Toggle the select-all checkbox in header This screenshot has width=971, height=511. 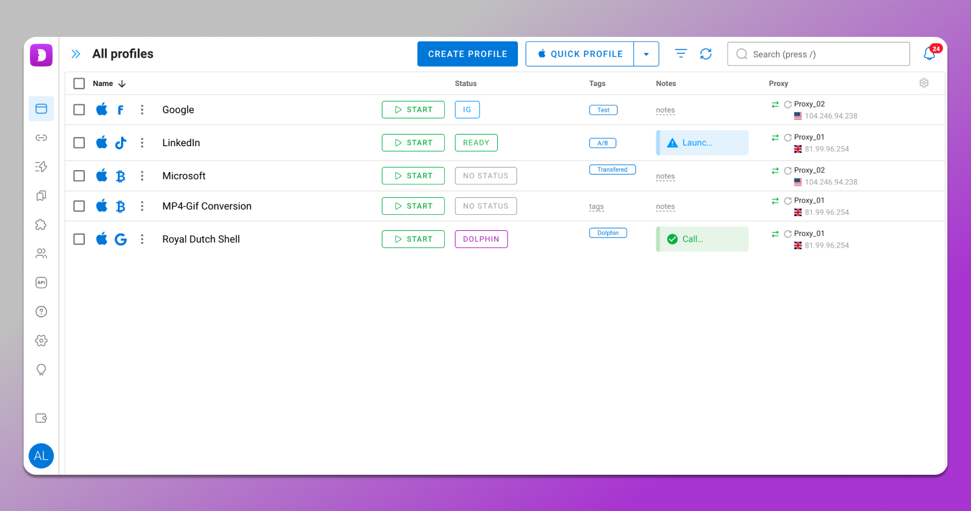click(x=79, y=83)
